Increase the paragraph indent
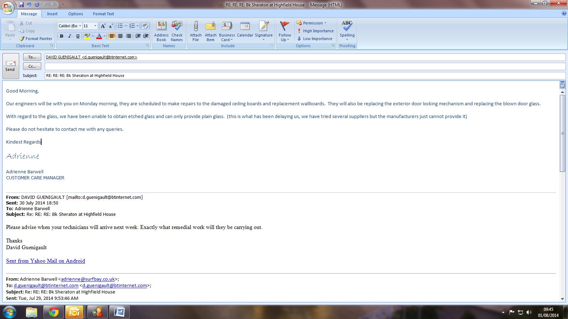568x319 pixels. click(x=146, y=36)
